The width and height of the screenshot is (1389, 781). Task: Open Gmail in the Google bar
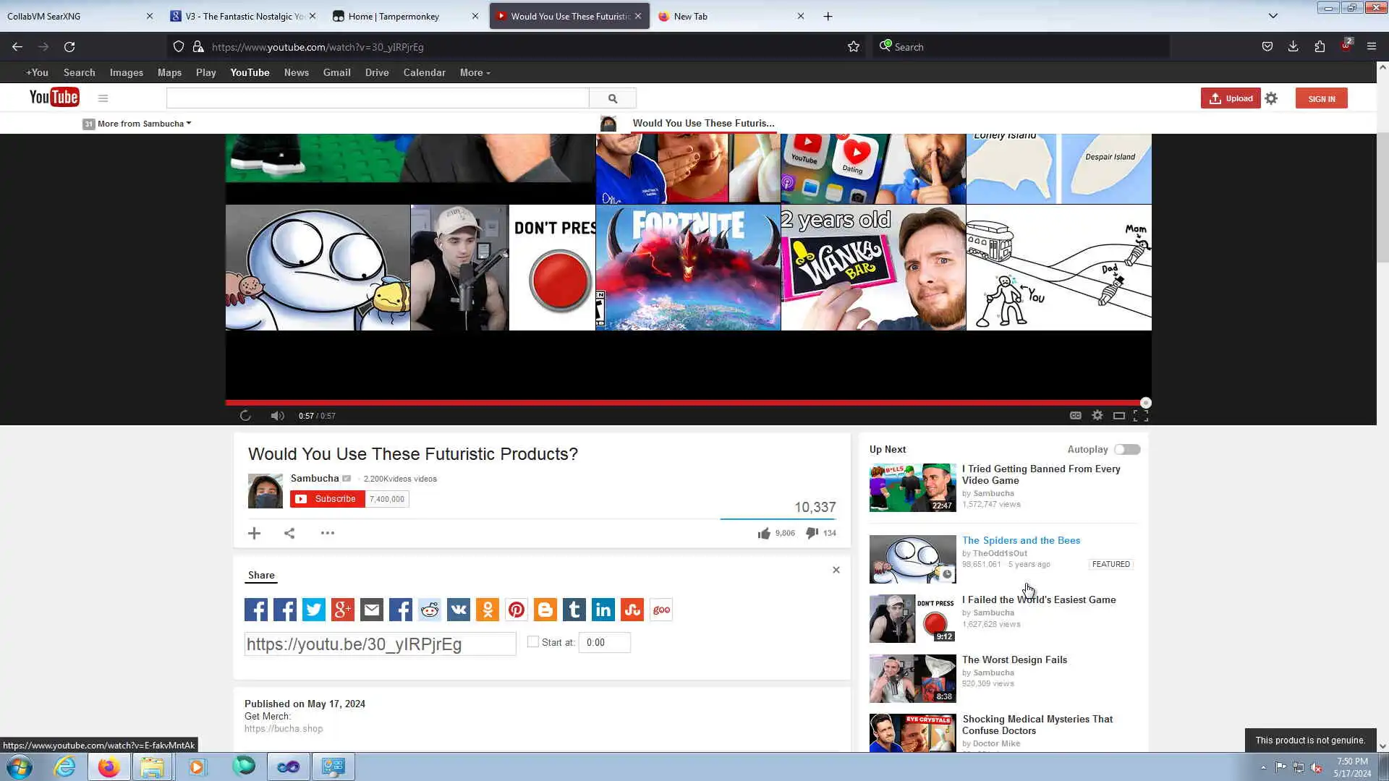(x=336, y=72)
